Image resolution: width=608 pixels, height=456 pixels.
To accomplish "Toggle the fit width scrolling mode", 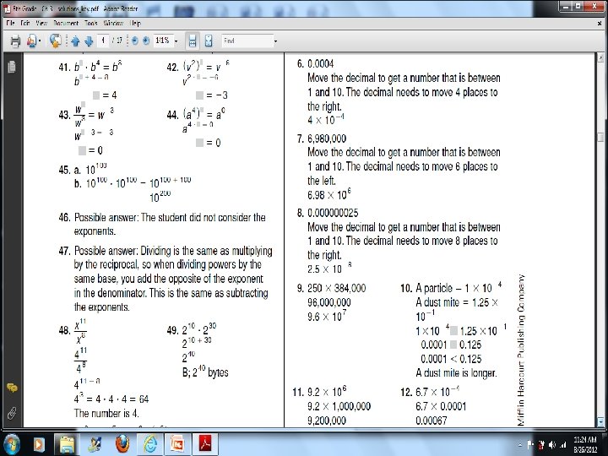I will (193, 41).
